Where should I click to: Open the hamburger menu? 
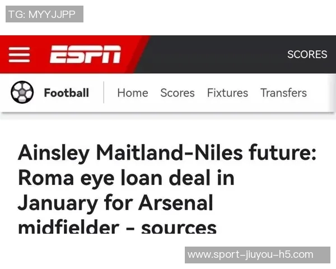point(19,54)
